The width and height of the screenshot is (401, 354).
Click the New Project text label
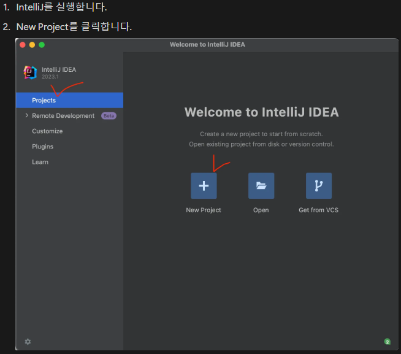point(204,210)
